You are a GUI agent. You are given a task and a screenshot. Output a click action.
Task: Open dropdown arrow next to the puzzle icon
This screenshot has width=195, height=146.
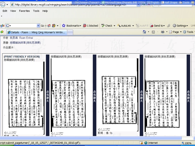coord(58,26)
